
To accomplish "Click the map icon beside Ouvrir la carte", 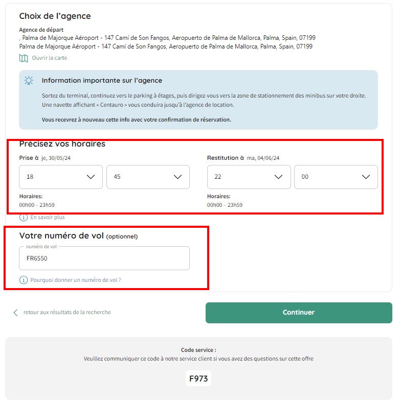I will [24, 58].
